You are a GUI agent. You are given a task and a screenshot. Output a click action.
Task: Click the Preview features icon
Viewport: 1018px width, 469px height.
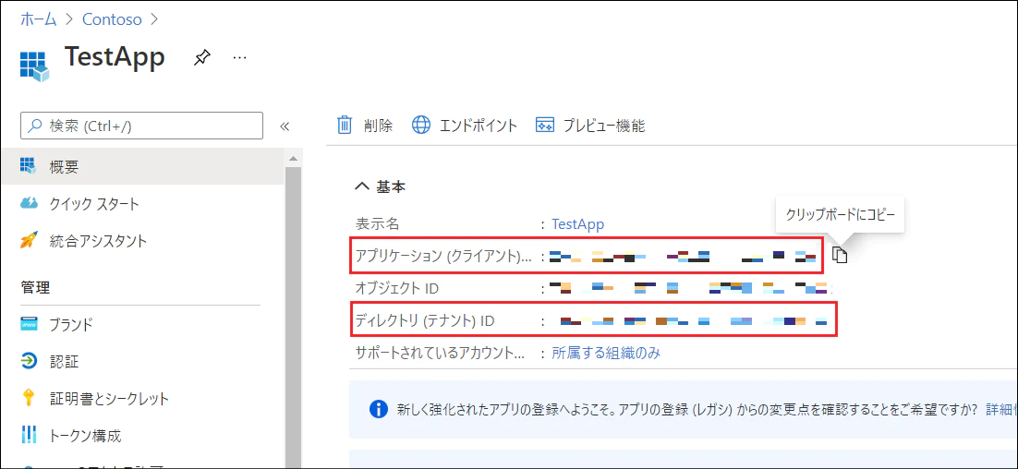click(x=544, y=126)
